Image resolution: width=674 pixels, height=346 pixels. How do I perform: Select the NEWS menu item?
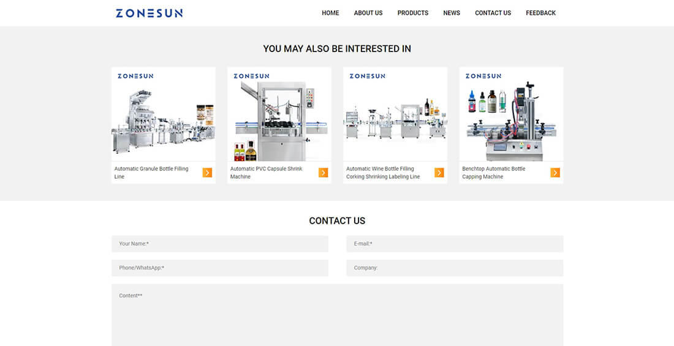[x=452, y=13]
